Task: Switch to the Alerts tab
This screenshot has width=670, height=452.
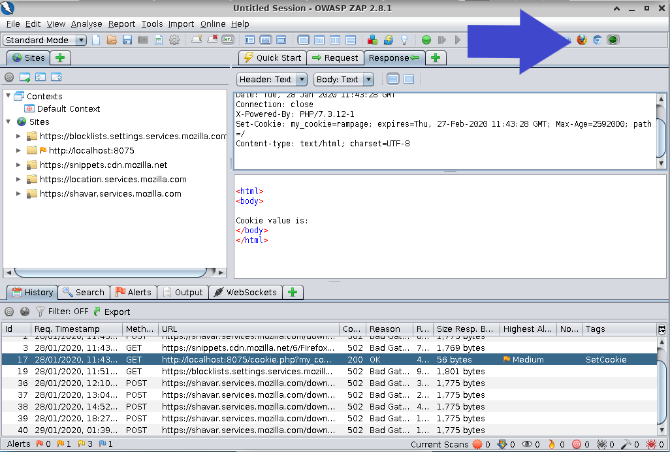Action: (x=133, y=292)
